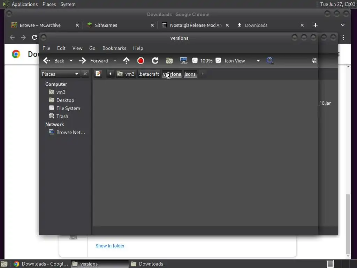Open the Computer toolbar icon

tap(183, 61)
